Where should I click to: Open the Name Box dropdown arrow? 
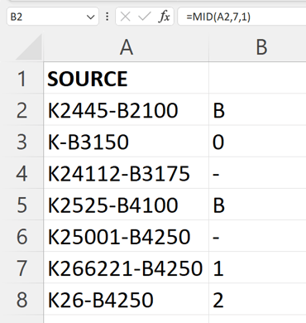point(90,17)
